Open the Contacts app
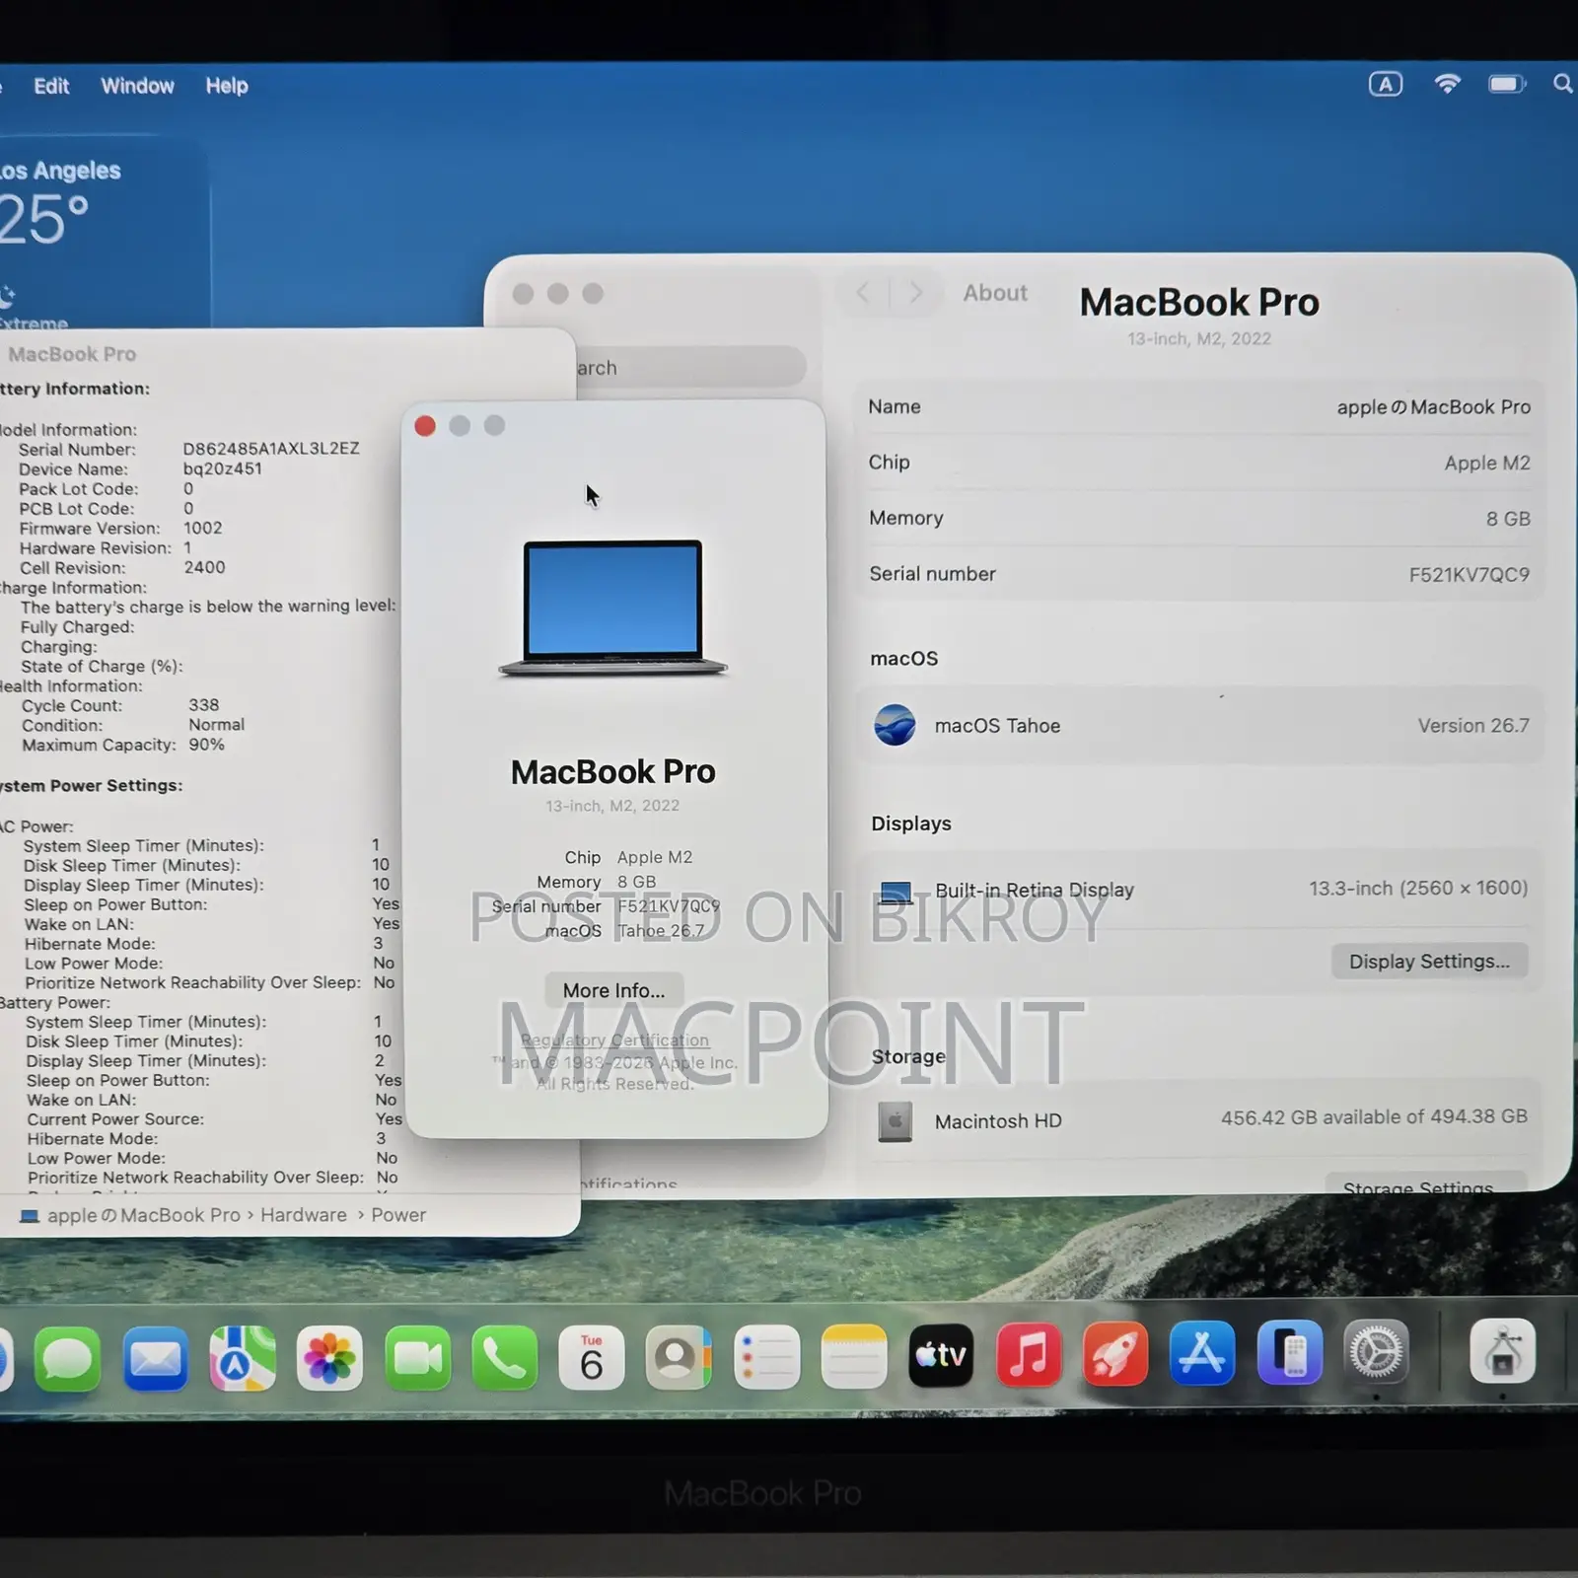 [679, 1358]
